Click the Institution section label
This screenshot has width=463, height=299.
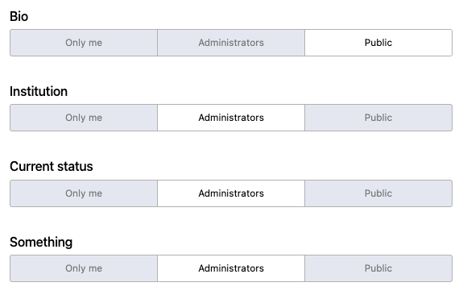[x=39, y=91]
